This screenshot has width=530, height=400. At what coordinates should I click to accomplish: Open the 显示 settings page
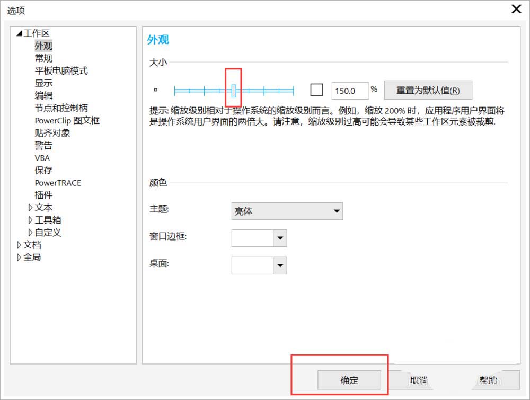[x=43, y=83]
